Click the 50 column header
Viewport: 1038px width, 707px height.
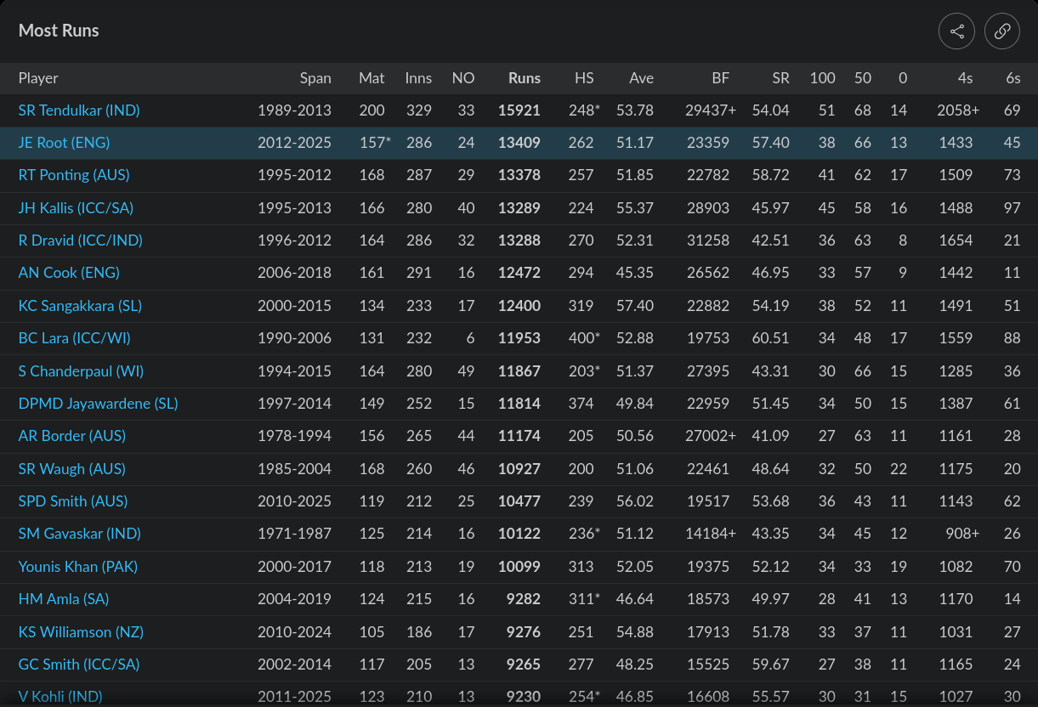click(863, 78)
